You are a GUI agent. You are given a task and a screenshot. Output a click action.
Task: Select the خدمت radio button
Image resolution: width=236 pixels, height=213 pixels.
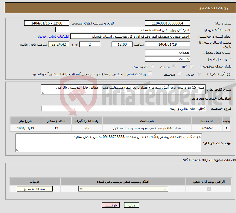click(174, 66)
